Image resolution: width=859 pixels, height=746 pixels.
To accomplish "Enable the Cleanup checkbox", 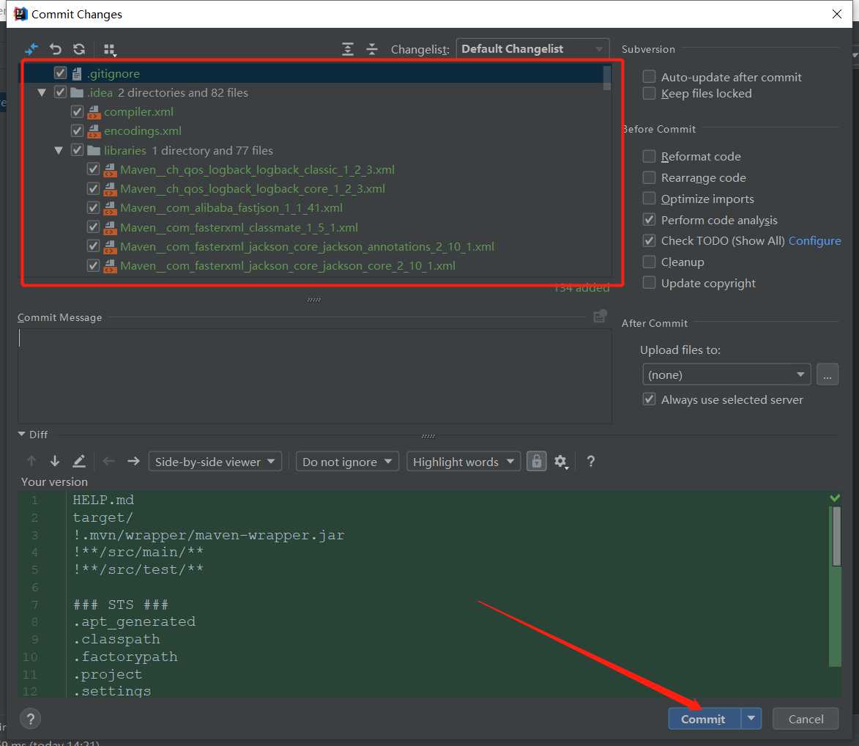I will (649, 262).
